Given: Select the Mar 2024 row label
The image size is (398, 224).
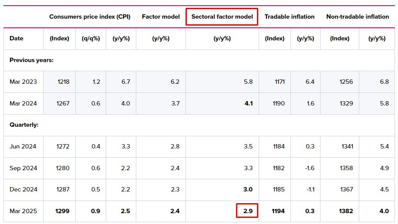Looking at the screenshot, I should coord(24,104).
